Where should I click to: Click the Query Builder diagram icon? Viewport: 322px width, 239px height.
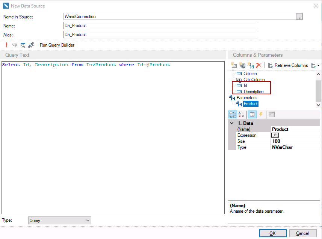[x=31, y=45]
